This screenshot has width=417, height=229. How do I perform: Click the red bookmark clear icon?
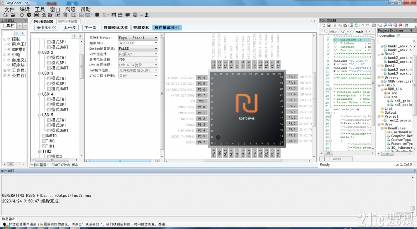(x=400, y=25)
